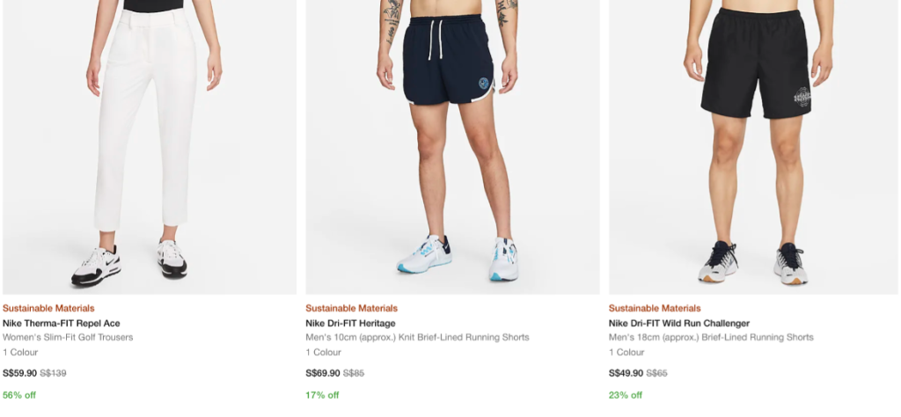Click the S$69.90 sale price

[x=323, y=373]
